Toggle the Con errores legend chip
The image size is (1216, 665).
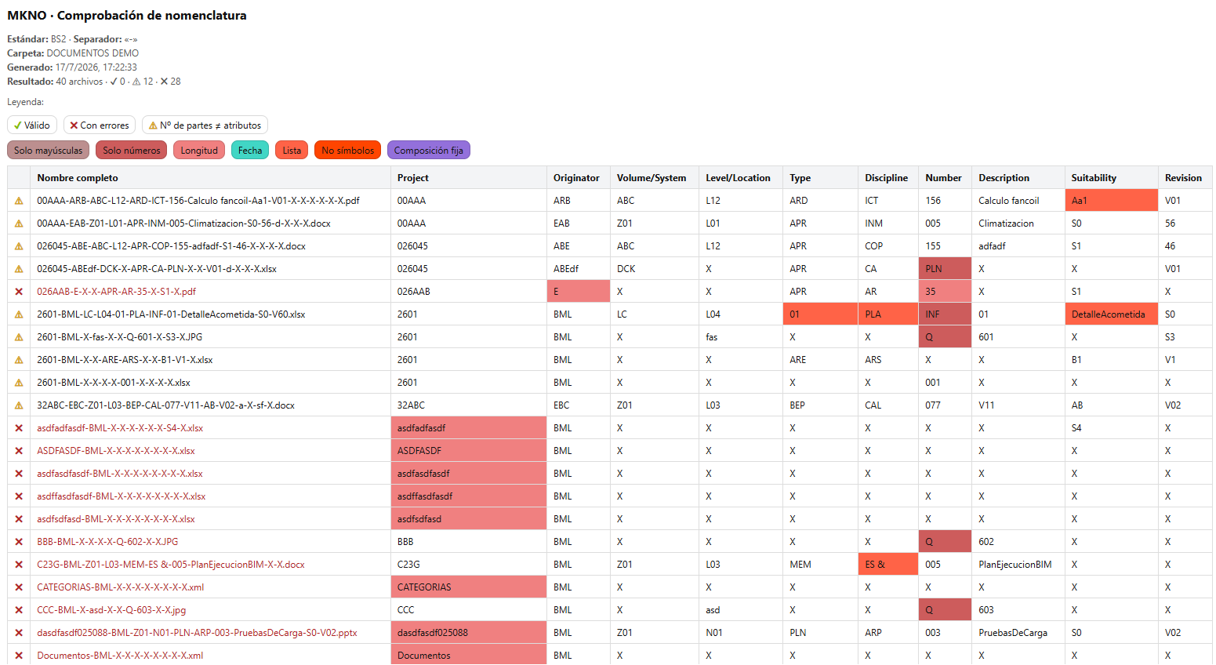point(100,125)
